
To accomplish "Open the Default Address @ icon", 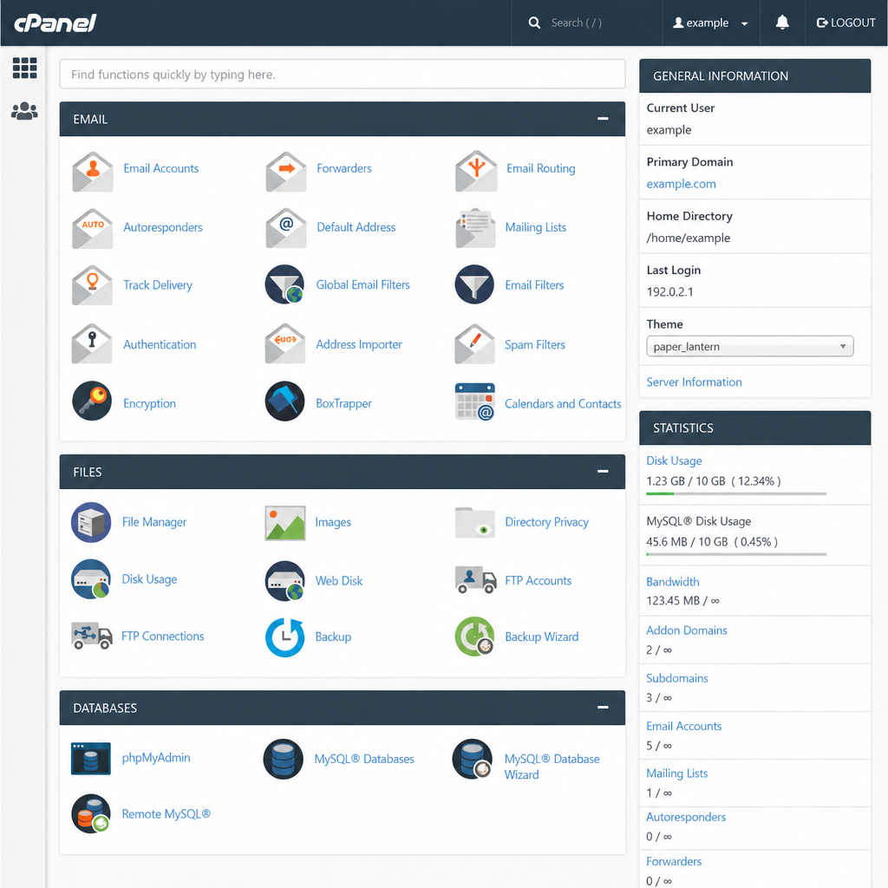I will 286,228.
